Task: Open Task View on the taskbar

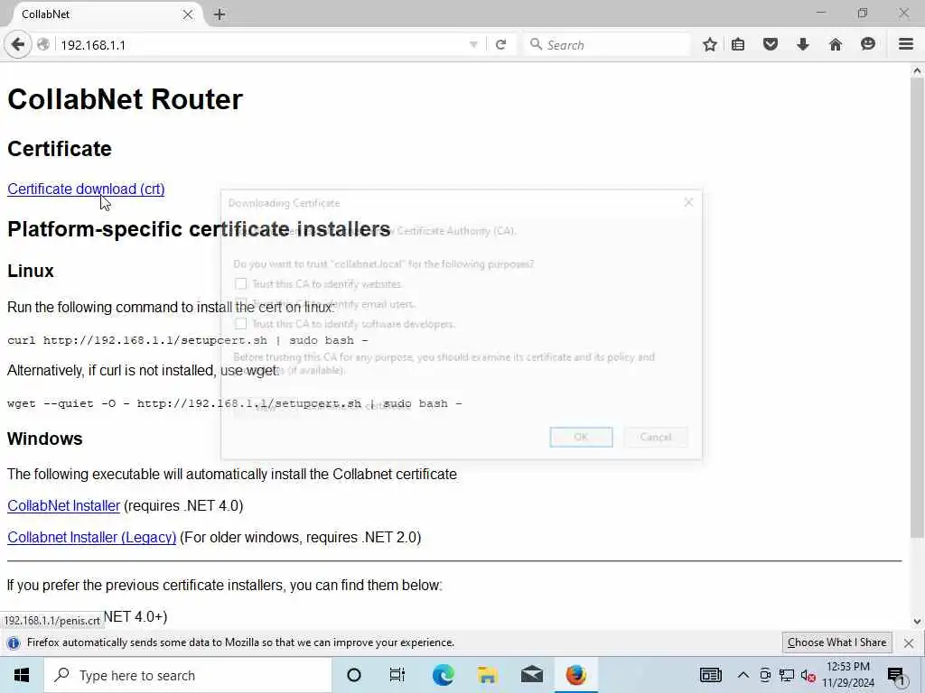Action: coord(397,675)
